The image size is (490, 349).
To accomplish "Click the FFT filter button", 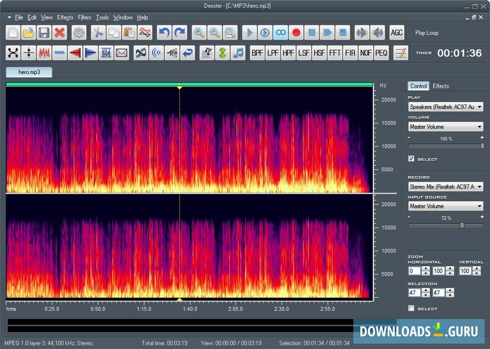I will (335, 53).
